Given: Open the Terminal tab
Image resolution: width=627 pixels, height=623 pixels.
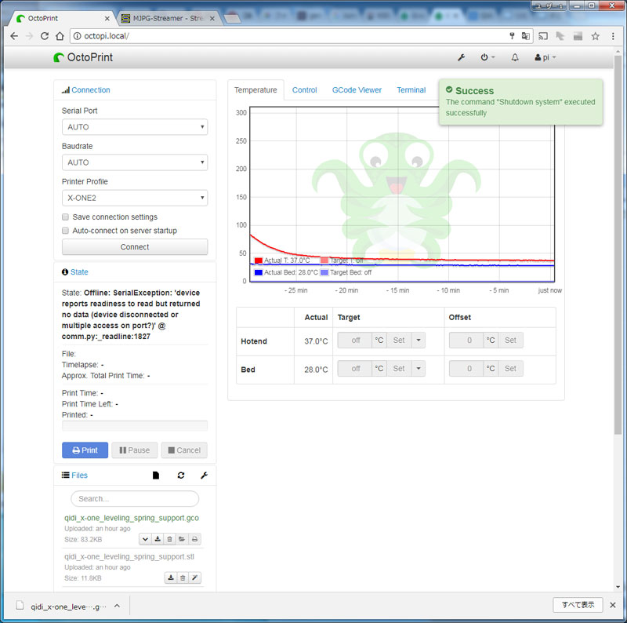Looking at the screenshot, I should [x=411, y=90].
